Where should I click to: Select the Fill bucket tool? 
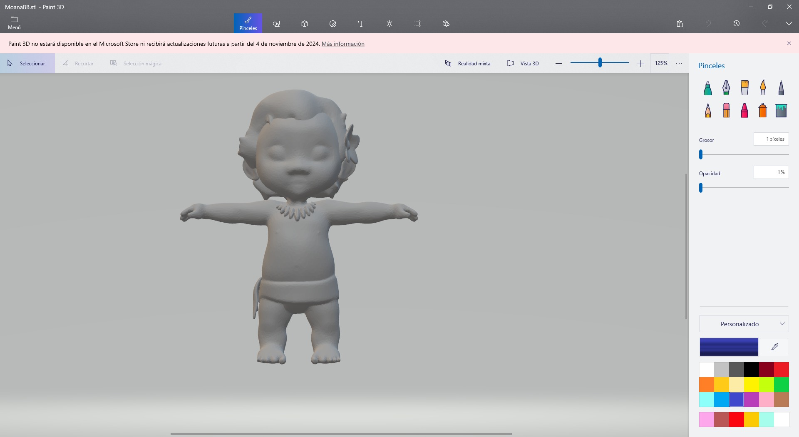point(781,110)
